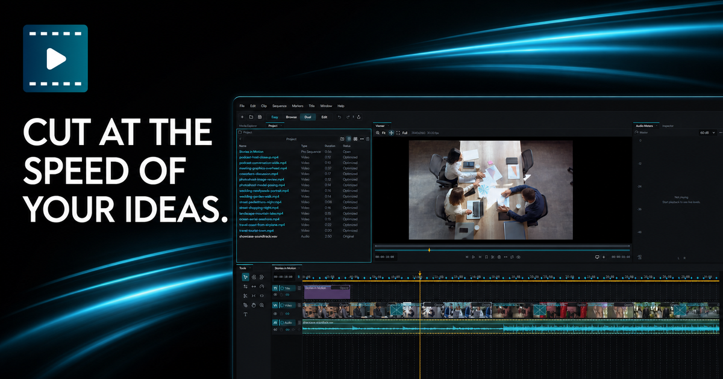Image resolution: width=723 pixels, height=379 pixels.
Task: Select the text T tool in Tools
Action: 245,314
